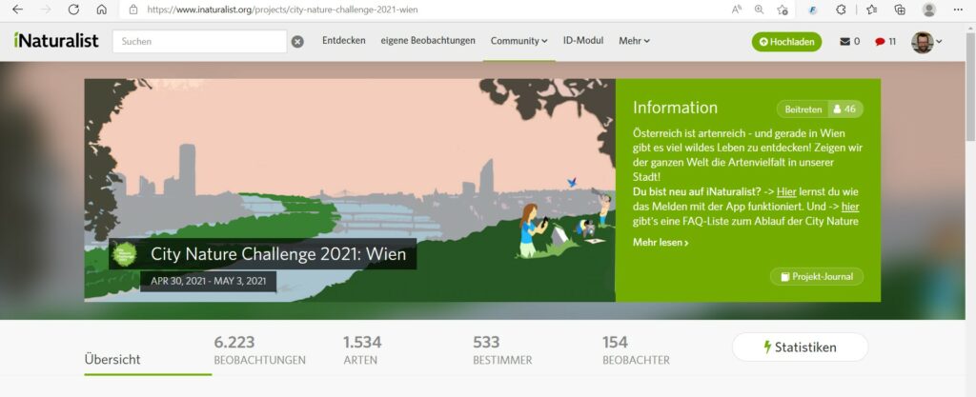Focus the Suchen search field
The height and width of the screenshot is (397, 976).
click(200, 42)
